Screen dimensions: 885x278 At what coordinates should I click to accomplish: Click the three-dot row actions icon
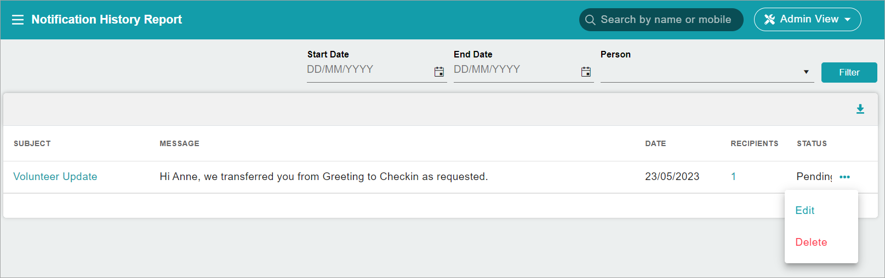pos(844,177)
